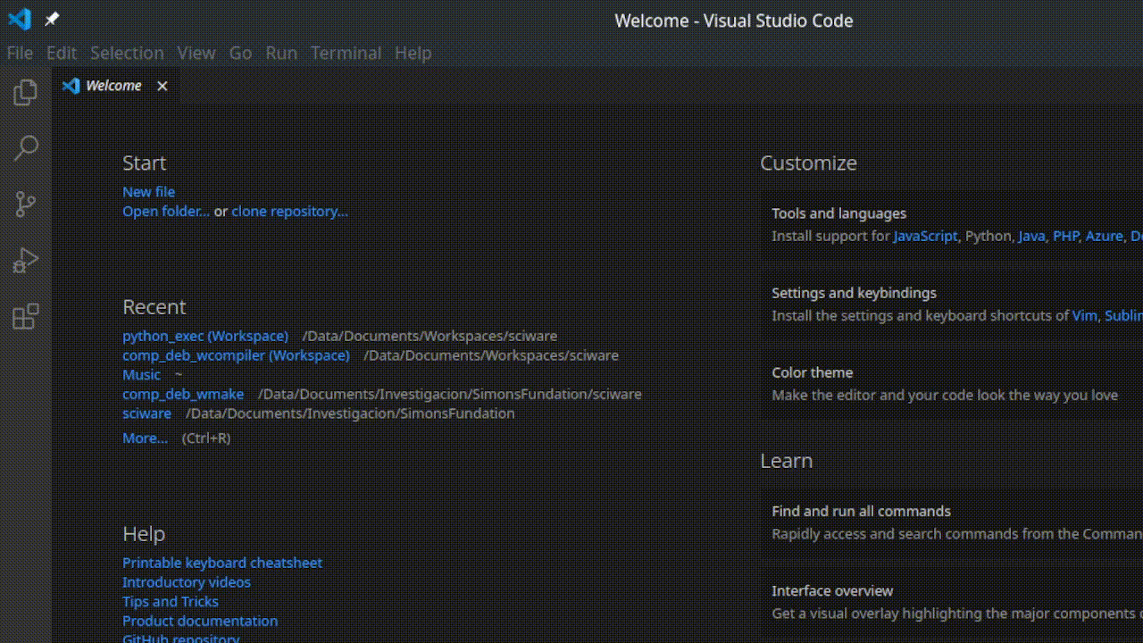Click the pin icon next to the app logo
This screenshot has height=643, width=1143.
pyautogui.click(x=51, y=19)
